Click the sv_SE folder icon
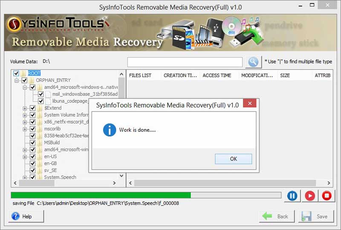This screenshot has width=341, height=230. tap(40, 170)
